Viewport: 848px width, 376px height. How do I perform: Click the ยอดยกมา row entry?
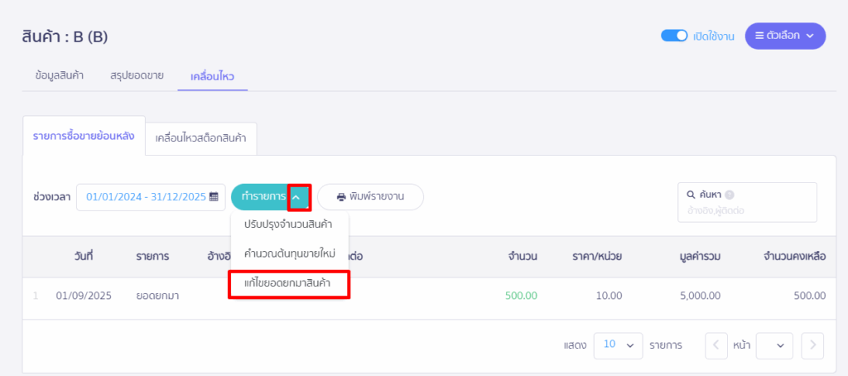(x=157, y=296)
